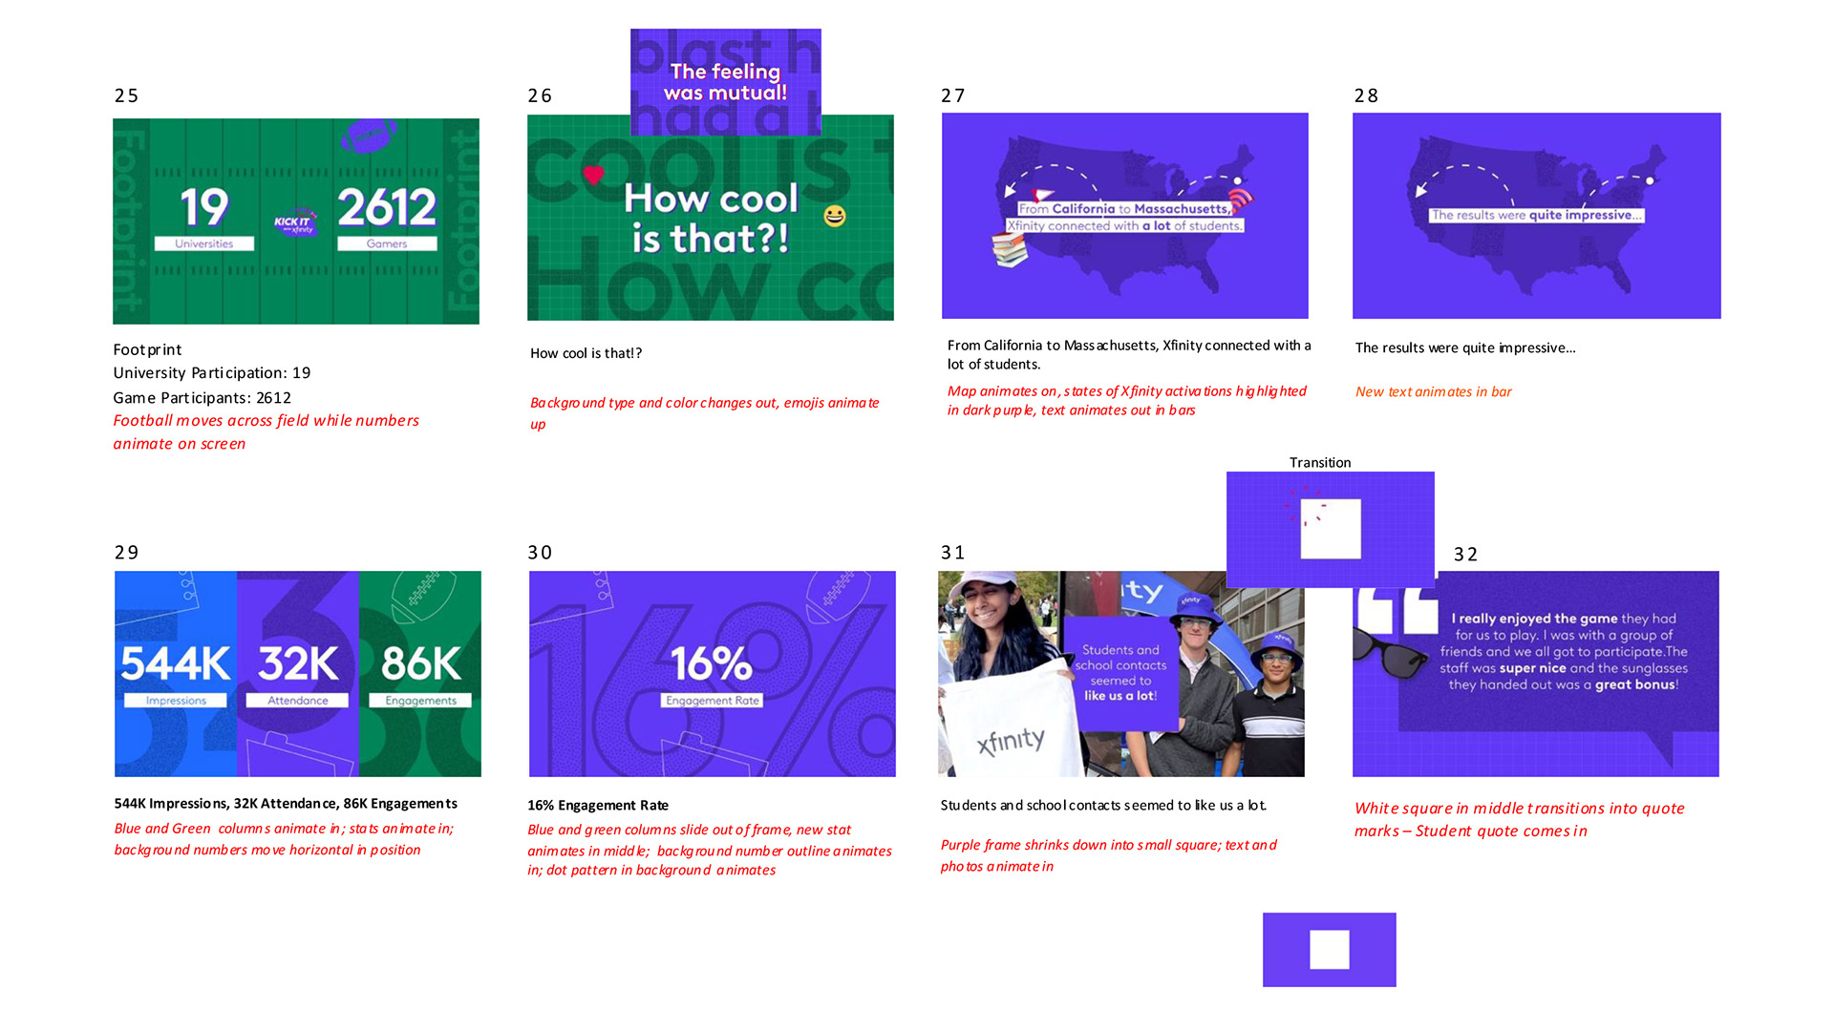Click 'Game Participants: 2612' caption line
This screenshot has width=1834, height=1031.
[203, 397]
